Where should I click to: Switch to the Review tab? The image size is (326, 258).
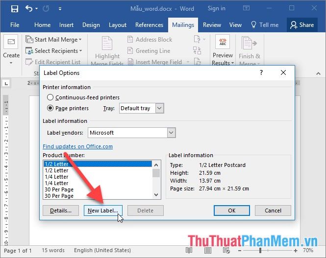click(212, 25)
